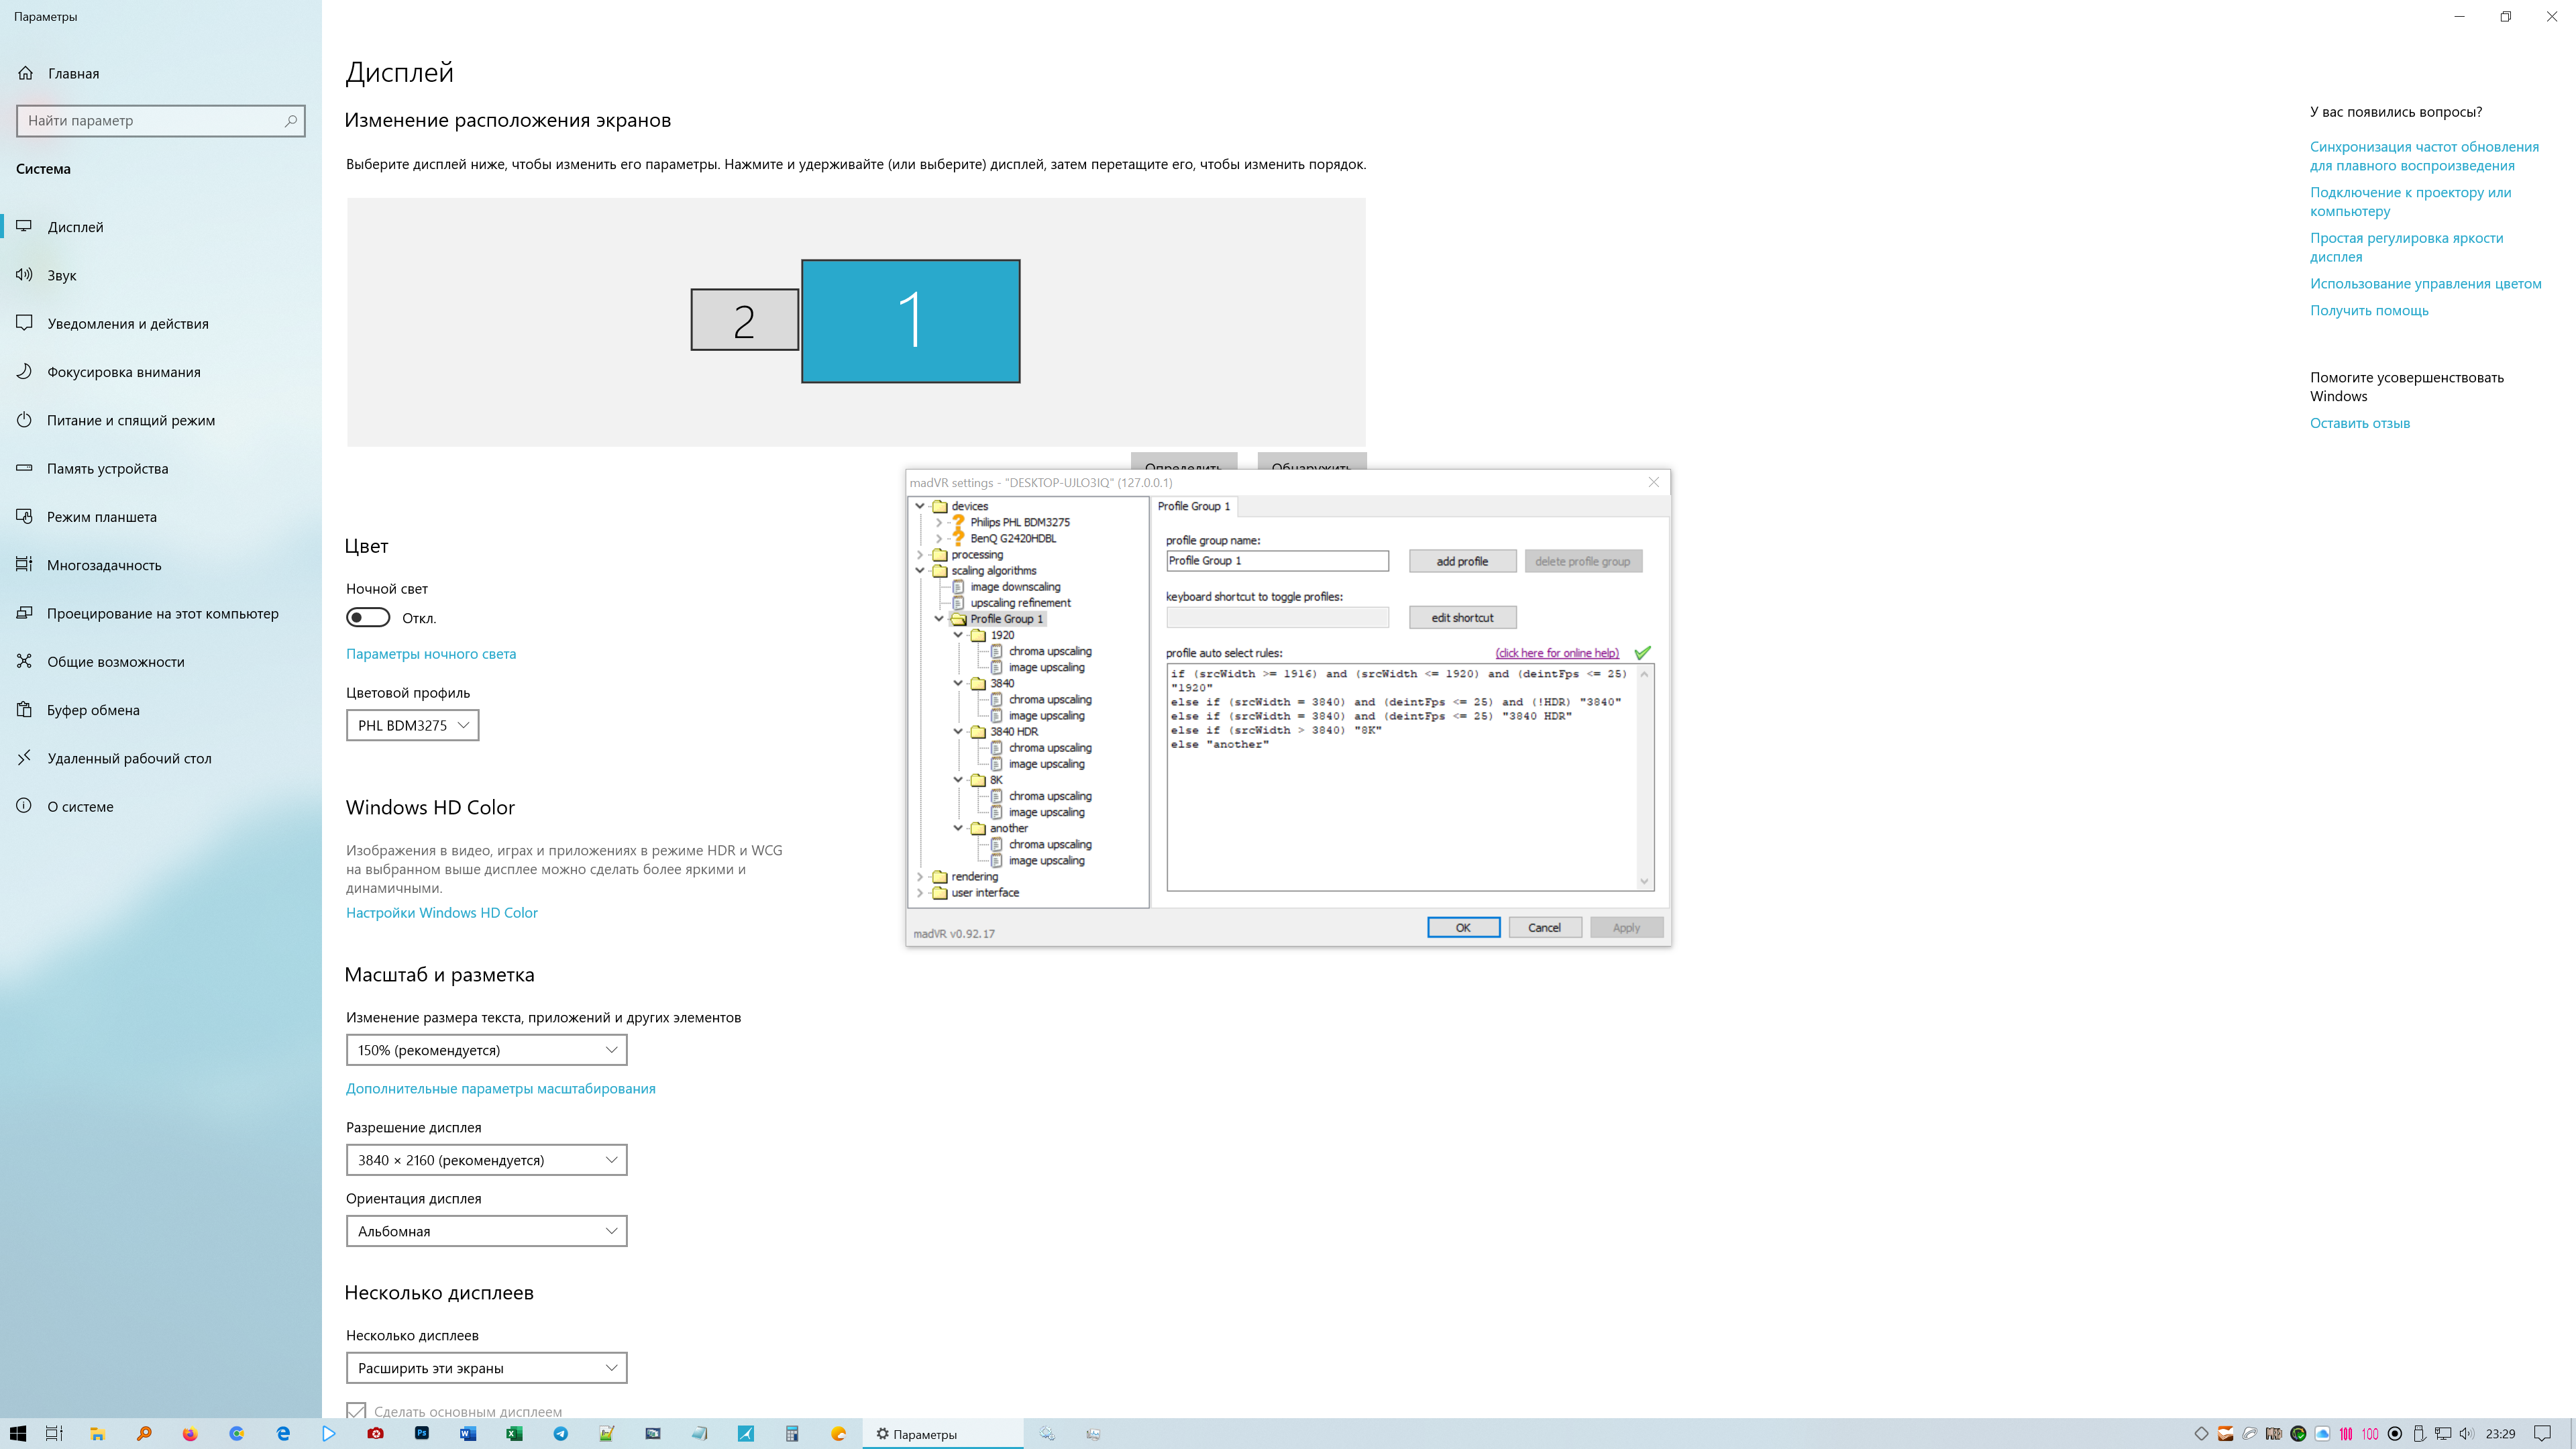Launch Photoshop from the taskbar

[422, 1433]
